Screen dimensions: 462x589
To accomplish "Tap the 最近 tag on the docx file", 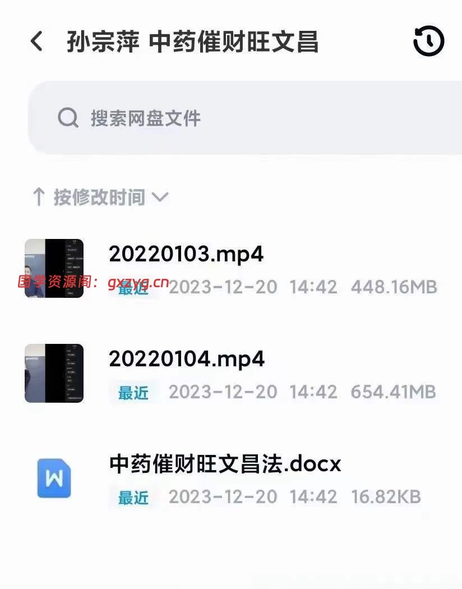I will pos(133,498).
